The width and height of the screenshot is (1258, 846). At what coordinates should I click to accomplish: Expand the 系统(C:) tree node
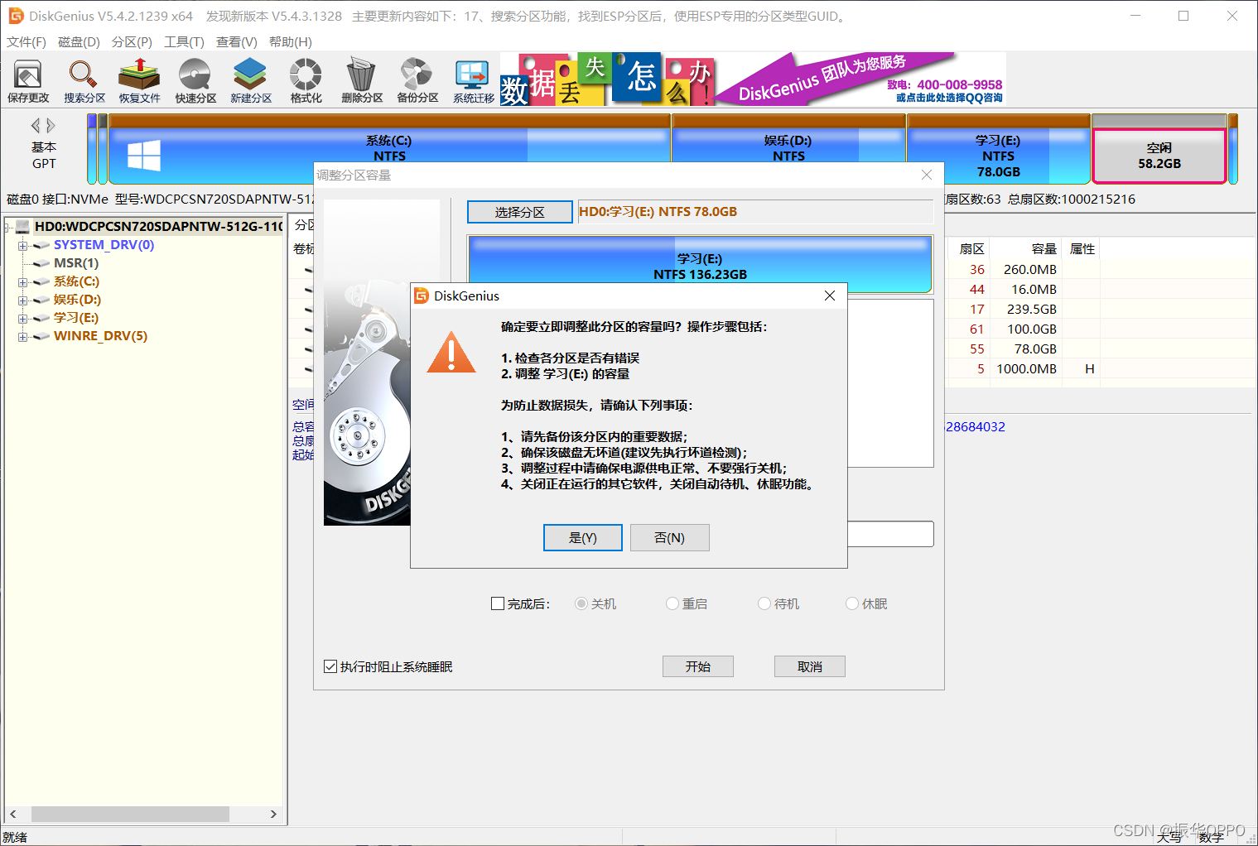pyautogui.click(x=23, y=282)
